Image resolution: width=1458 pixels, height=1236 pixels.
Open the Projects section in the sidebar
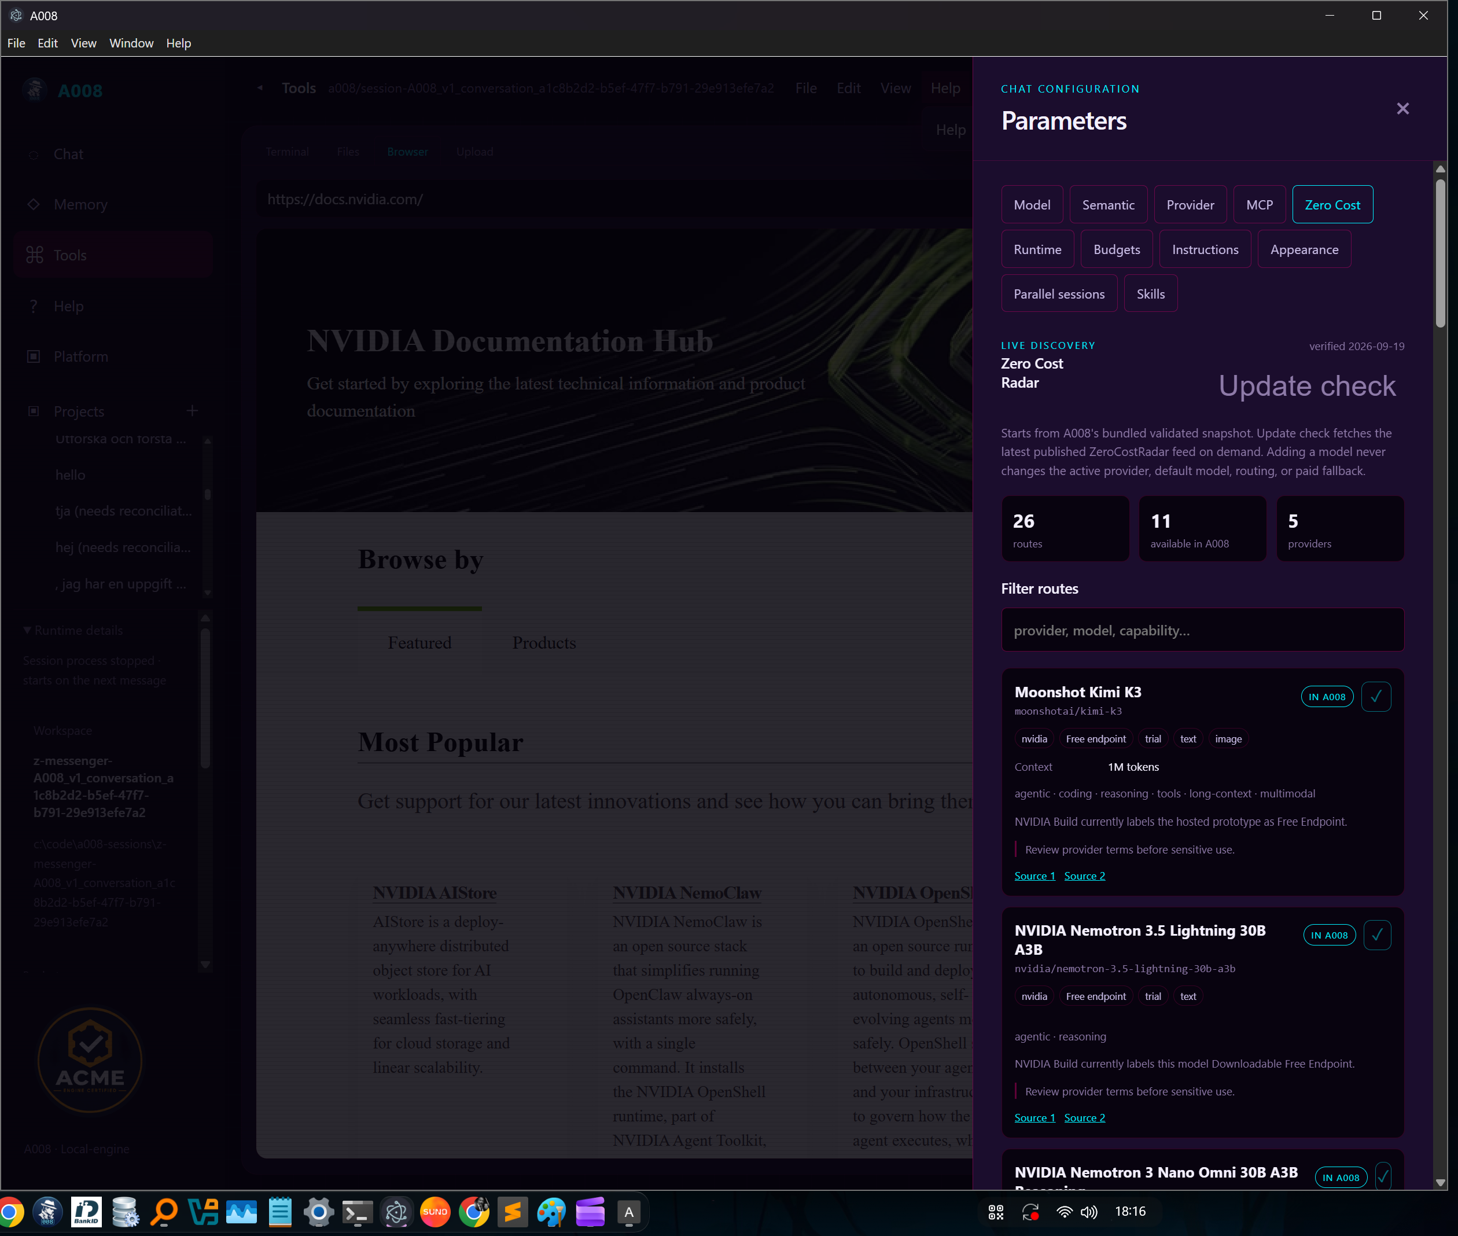pyautogui.click(x=79, y=411)
